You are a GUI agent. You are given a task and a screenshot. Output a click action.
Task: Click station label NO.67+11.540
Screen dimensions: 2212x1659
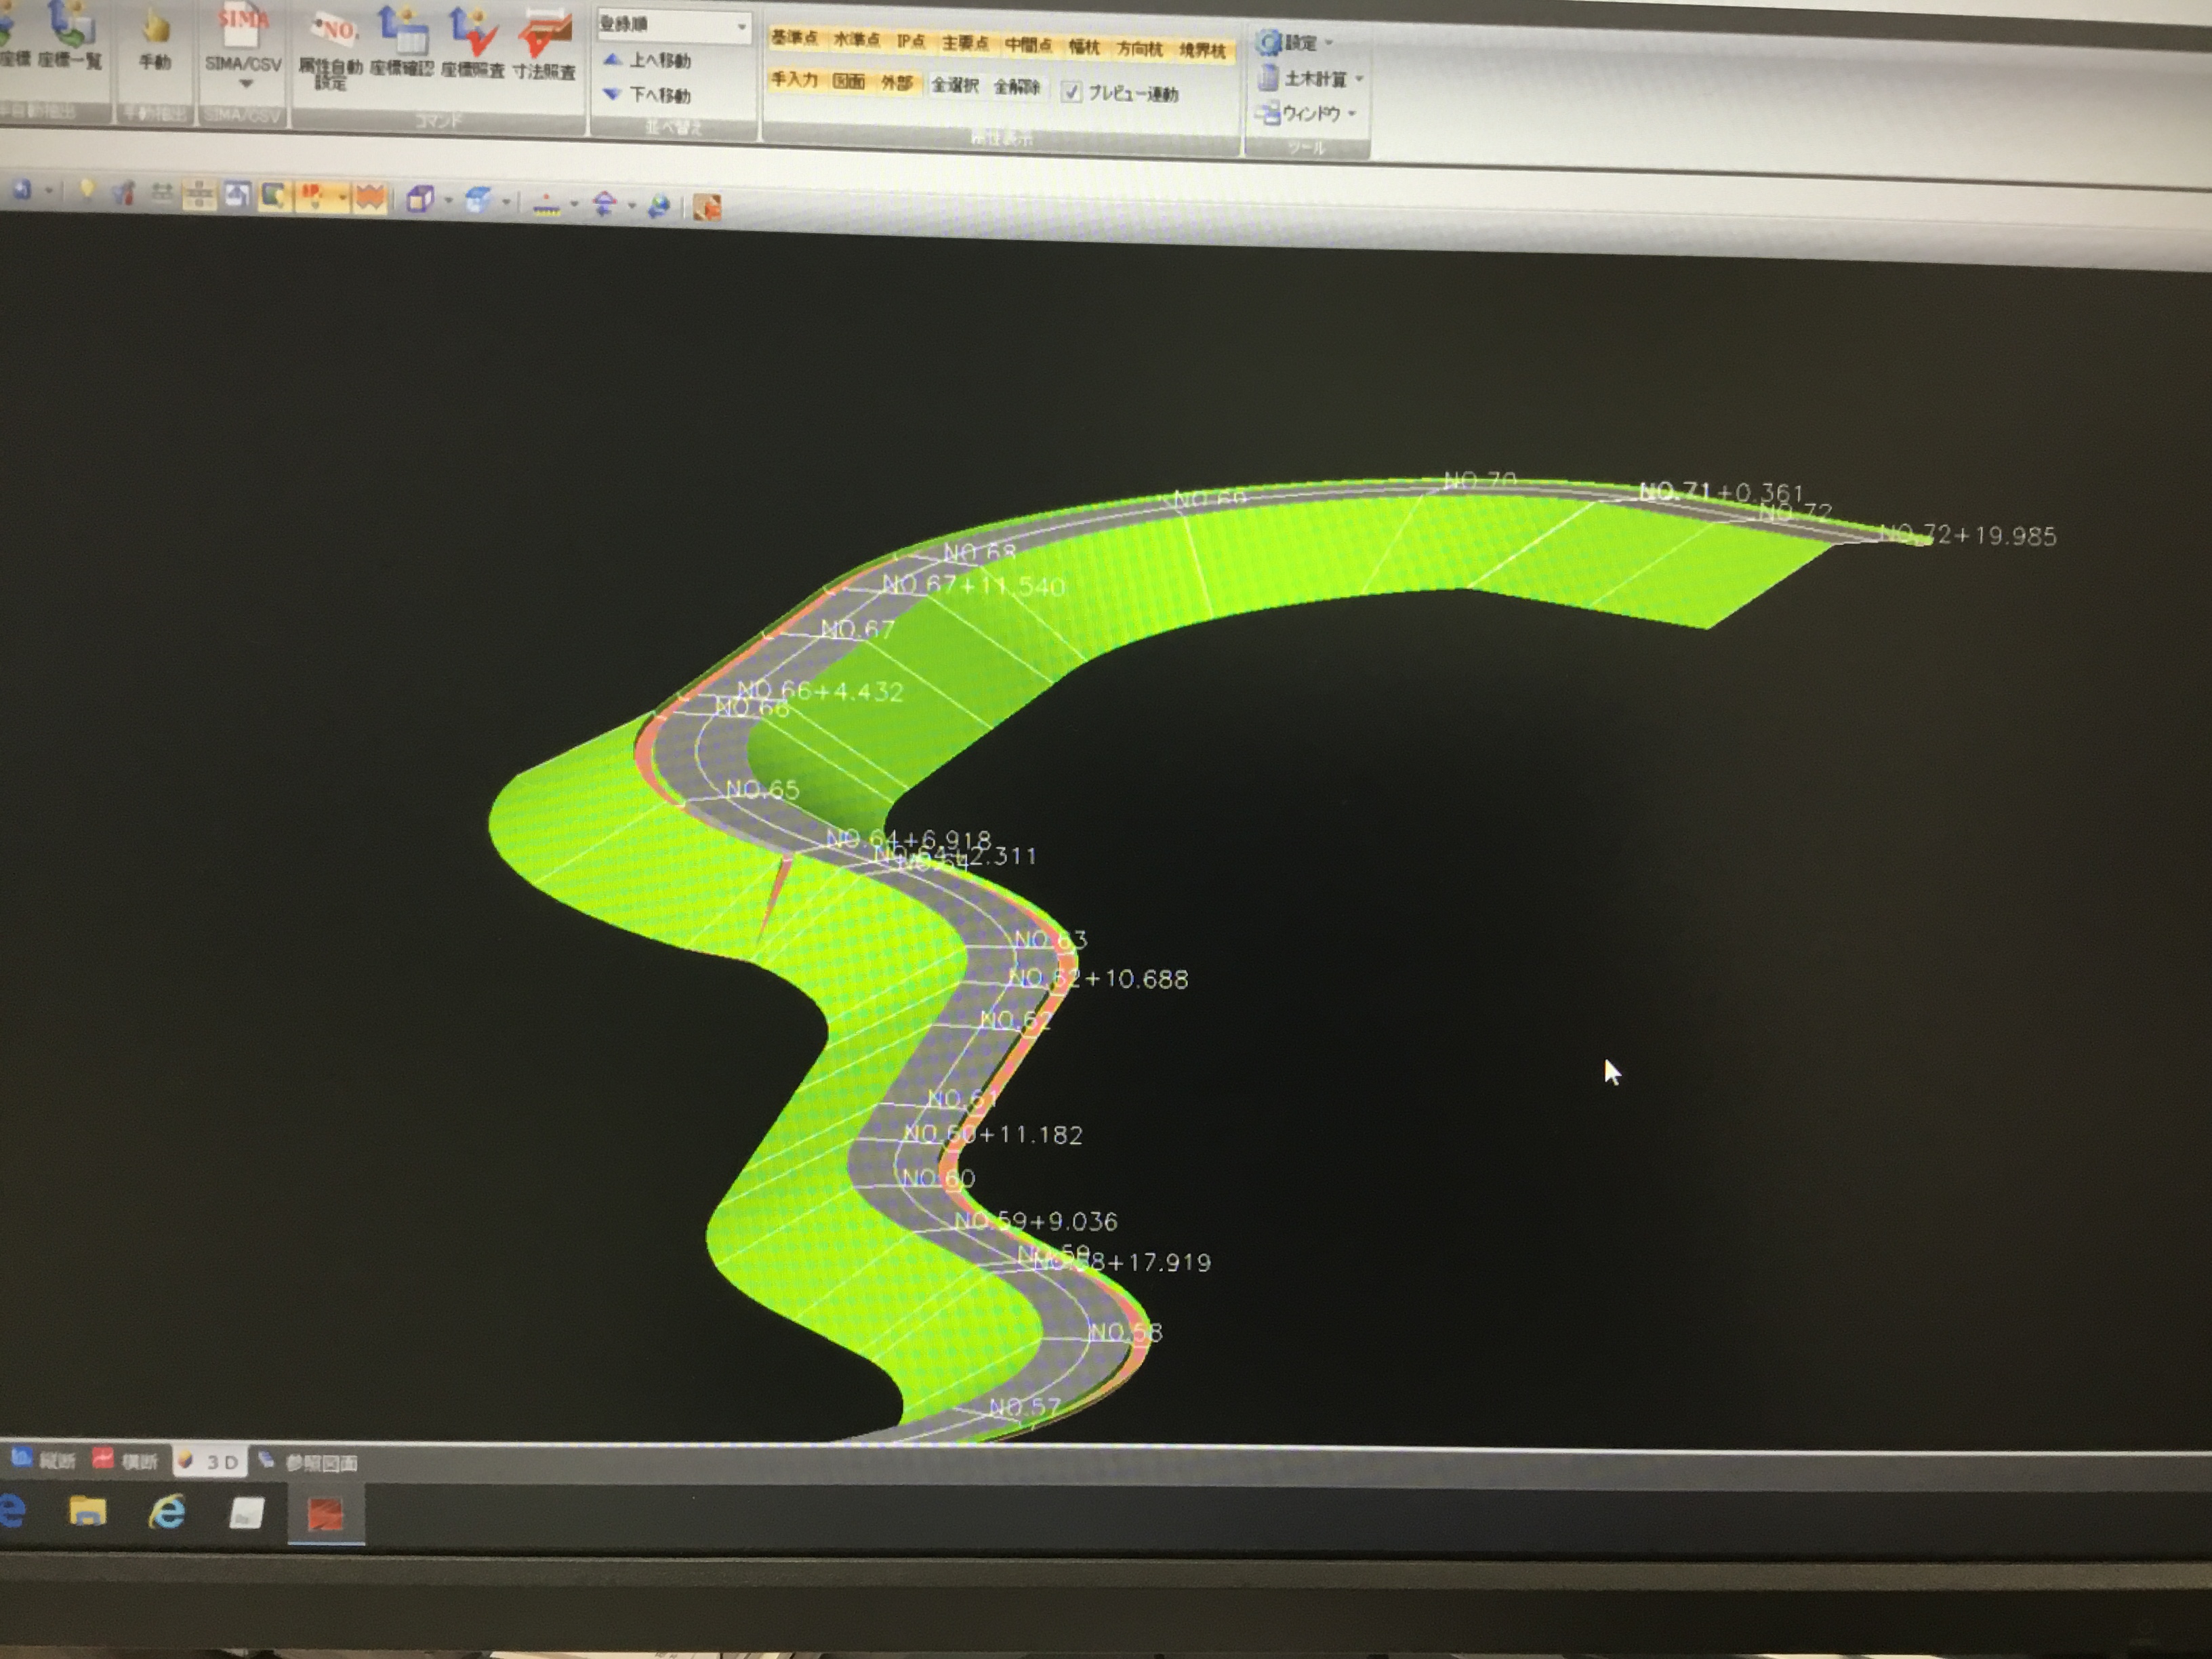pyautogui.click(x=973, y=585)
